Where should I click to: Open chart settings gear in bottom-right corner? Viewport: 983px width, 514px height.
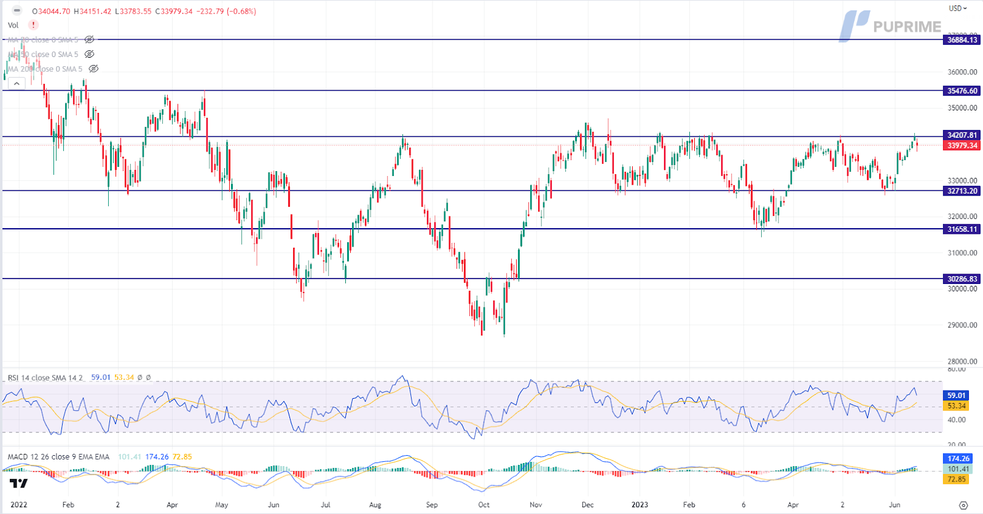pos(963,505)
